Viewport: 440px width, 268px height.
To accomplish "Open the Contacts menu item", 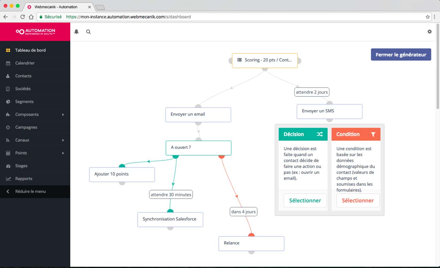I will click(x=23, y=76).
